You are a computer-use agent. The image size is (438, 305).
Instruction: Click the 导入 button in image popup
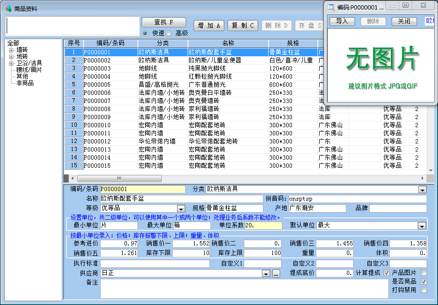(342, 21)
